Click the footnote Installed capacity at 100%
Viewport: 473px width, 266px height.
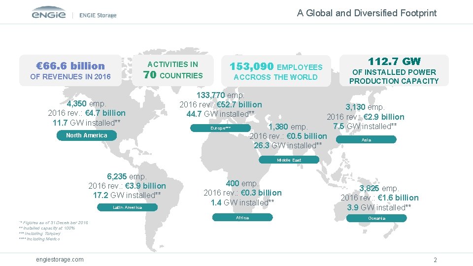(47, 228)
